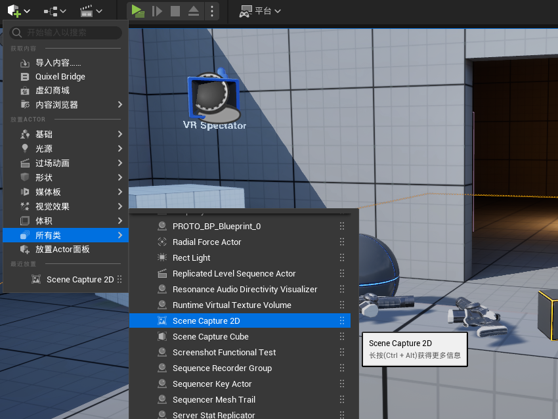Open the cinematics clapperboard dropdown

[91, 11]
